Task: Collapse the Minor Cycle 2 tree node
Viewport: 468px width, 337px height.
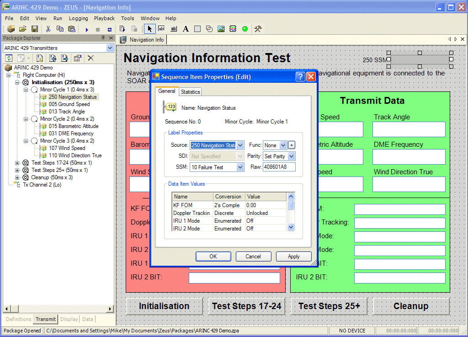Action: tap(26, 119)
